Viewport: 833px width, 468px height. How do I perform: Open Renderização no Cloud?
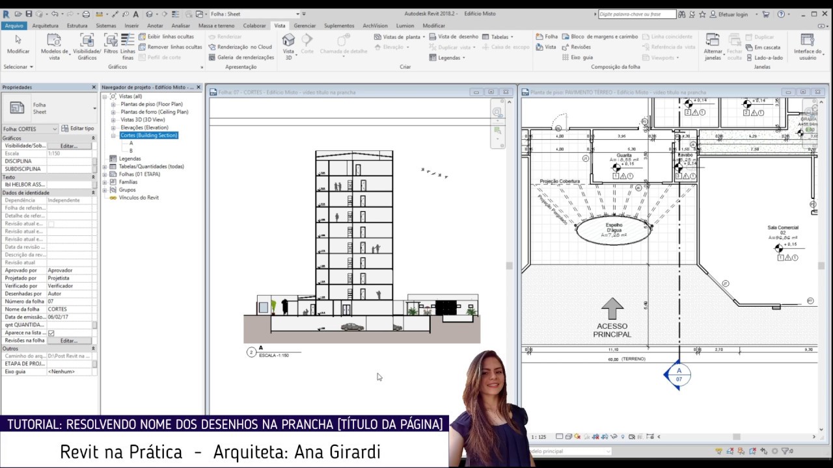pyautogui.click(x=239, y=47)
